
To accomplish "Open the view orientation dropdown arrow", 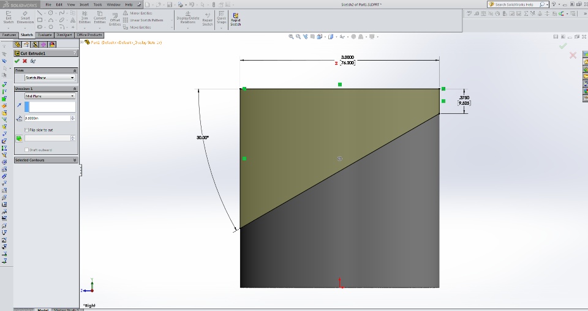I will [325, 37].
